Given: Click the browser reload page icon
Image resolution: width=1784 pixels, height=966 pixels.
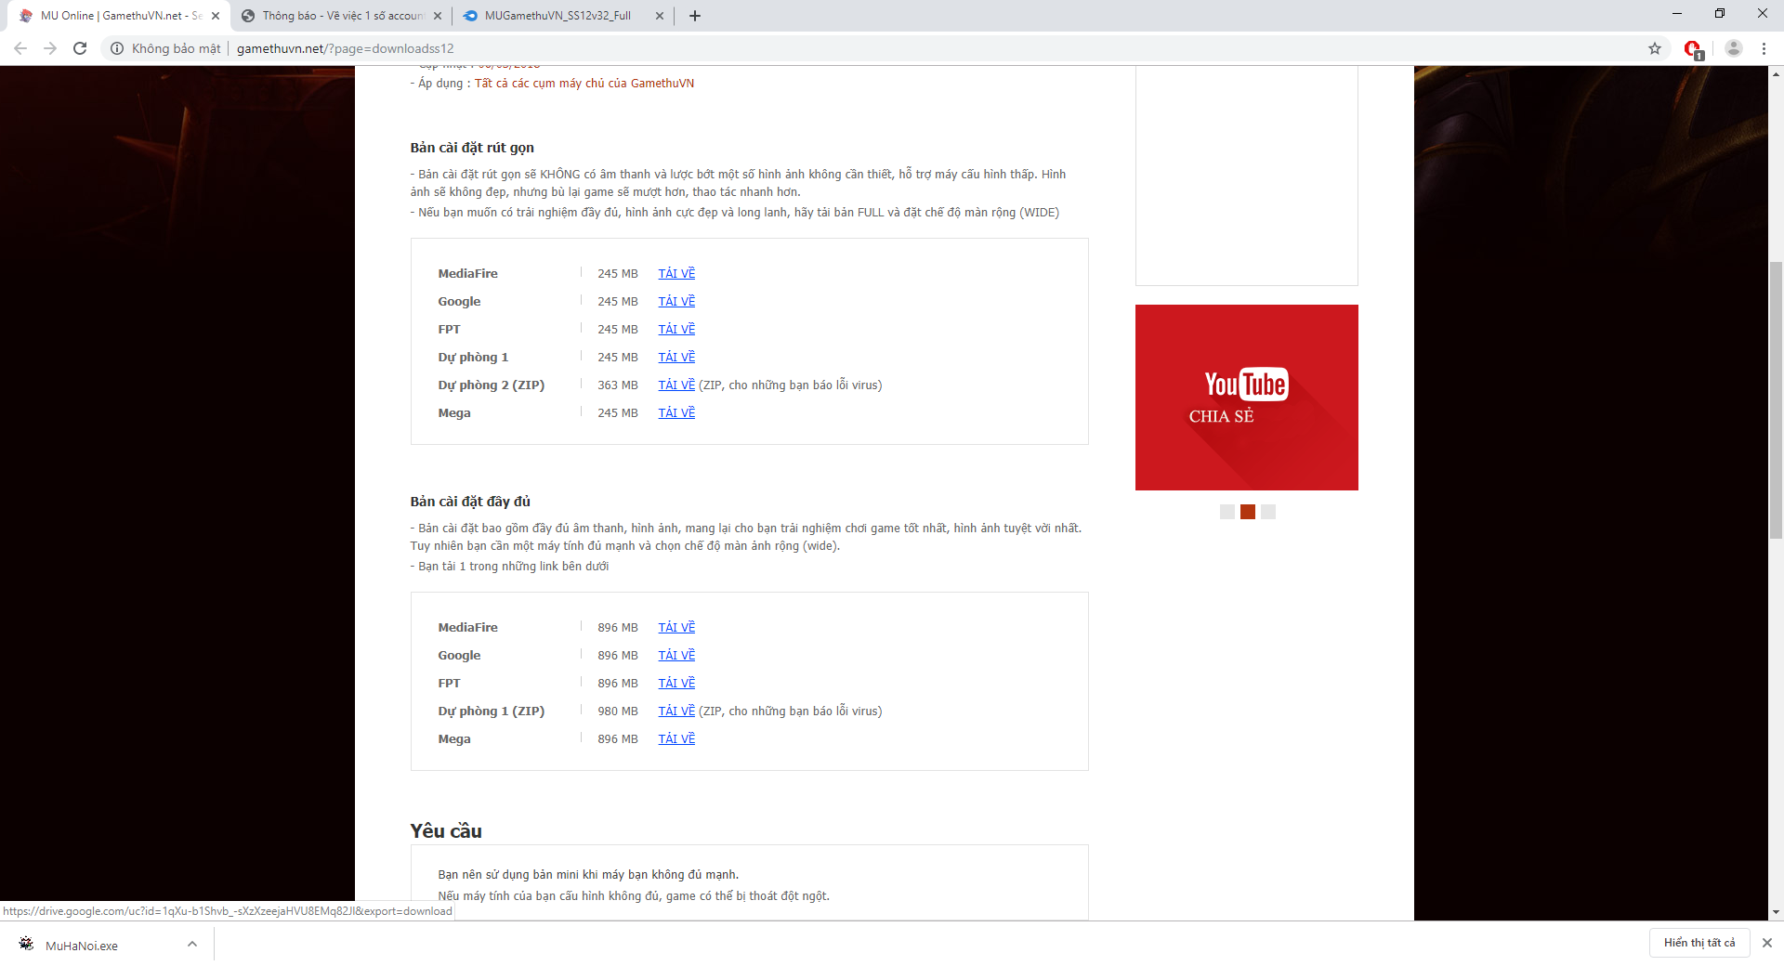Looking at the screenshot, I should (x=80, y=48).
